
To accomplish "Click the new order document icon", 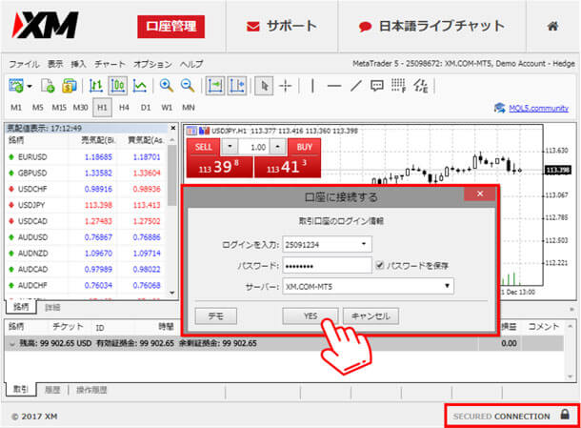I will [48, 86].
